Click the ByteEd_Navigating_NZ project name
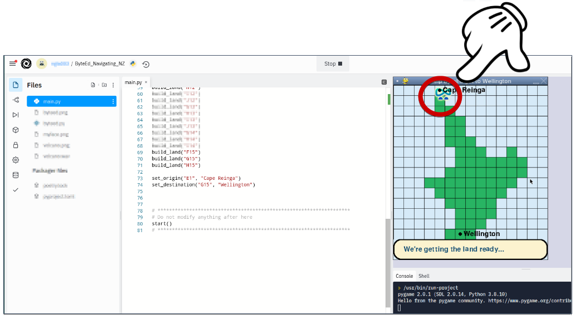 pos(100,63)
